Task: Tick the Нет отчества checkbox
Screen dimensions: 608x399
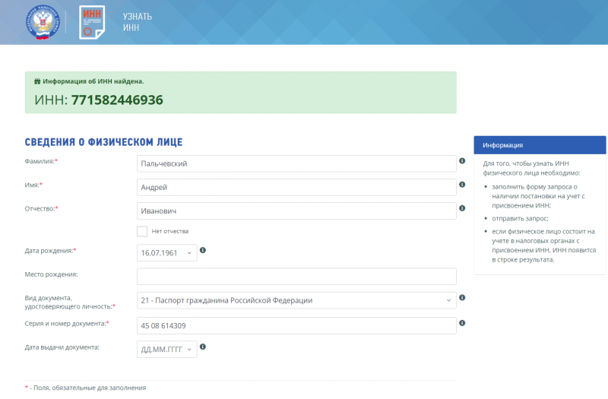Action: tap(142, 231)
